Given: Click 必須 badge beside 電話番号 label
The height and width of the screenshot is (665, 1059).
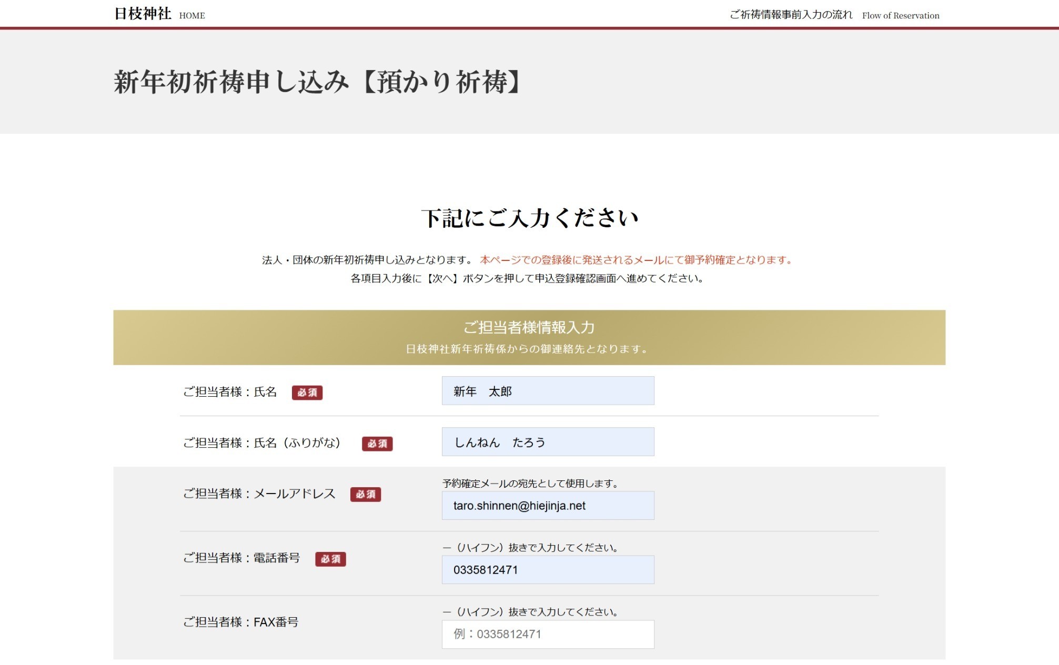Looking at the screenshot, I should (x=330, y=559).
